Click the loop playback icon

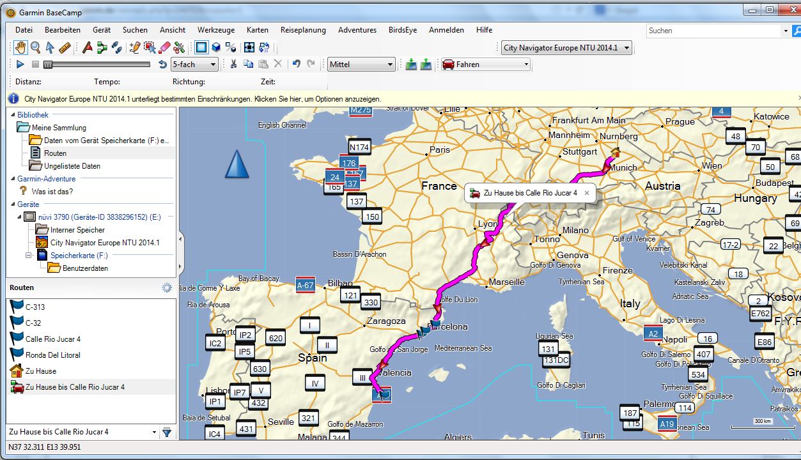click(x=162, y=64)
